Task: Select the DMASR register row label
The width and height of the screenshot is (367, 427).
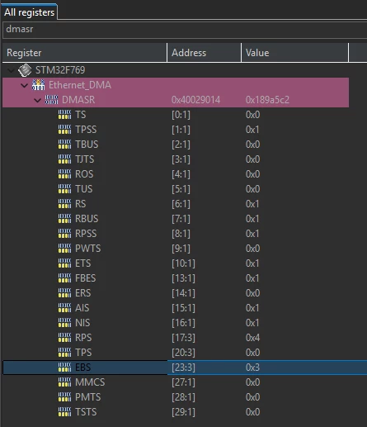Action: 78,100
